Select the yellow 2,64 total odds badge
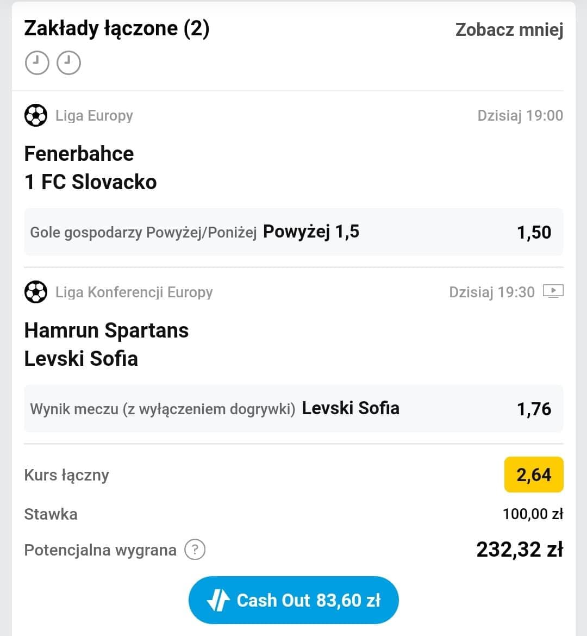Viewport: 587px width, 636px height. (x=533, y=475)
